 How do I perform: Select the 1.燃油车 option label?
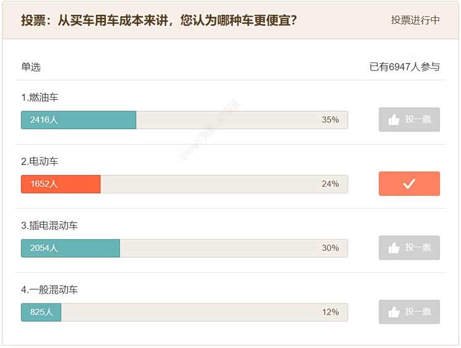(40, 98)
